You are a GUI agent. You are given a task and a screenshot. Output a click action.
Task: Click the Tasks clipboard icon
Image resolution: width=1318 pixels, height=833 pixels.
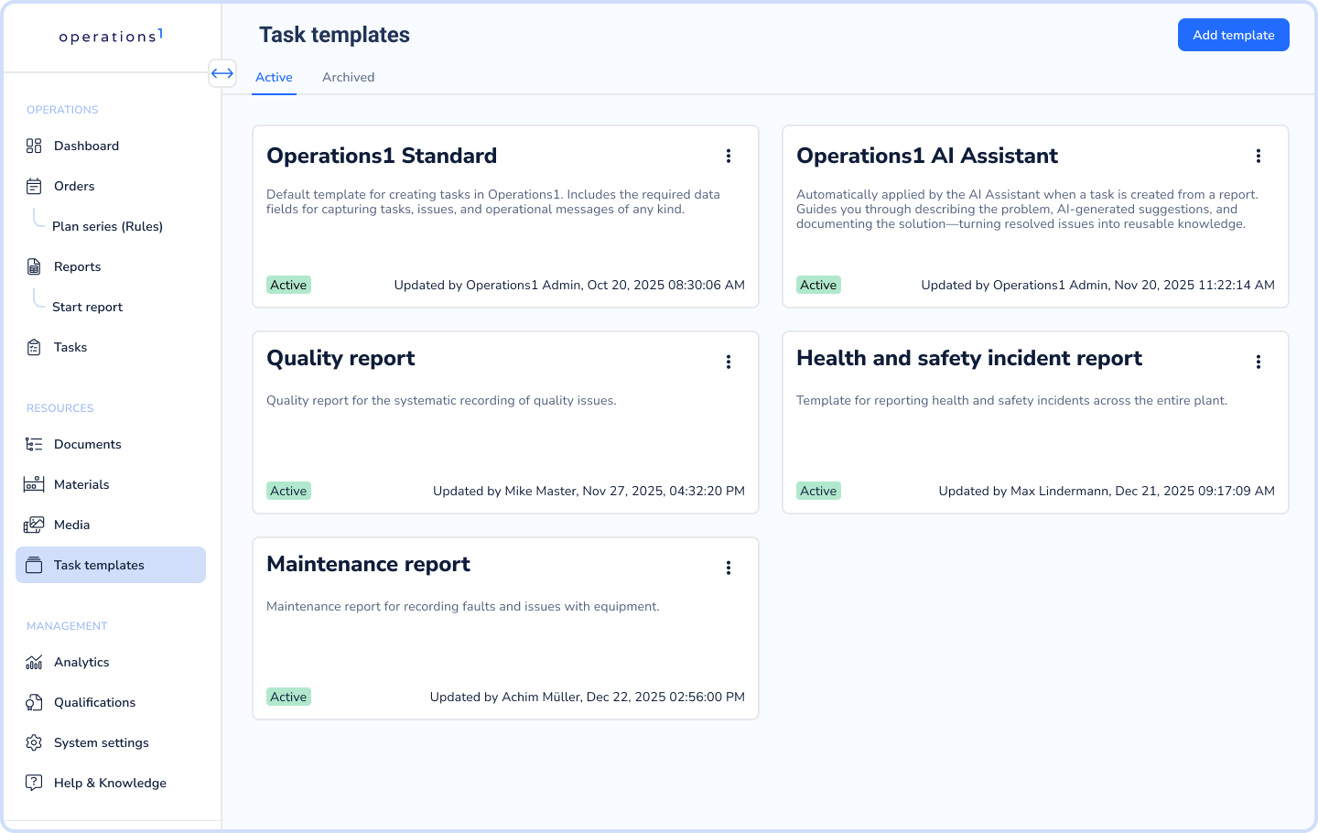coord(34,347)
